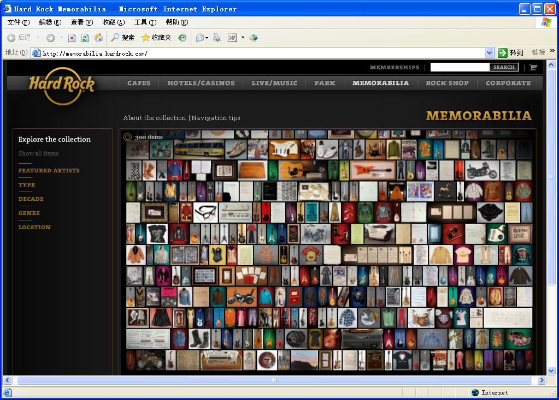The image size is (559, 400).
Task: Click the page icon in the address bar
Action: pos(37,53)
